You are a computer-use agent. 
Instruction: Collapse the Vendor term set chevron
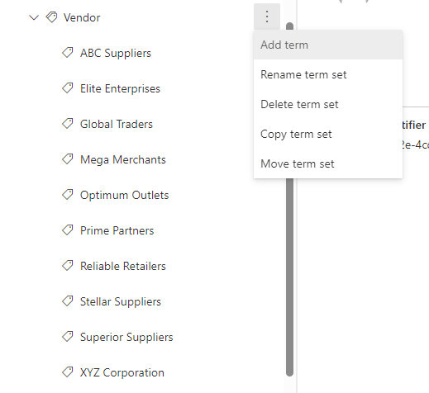coord(34,18)
